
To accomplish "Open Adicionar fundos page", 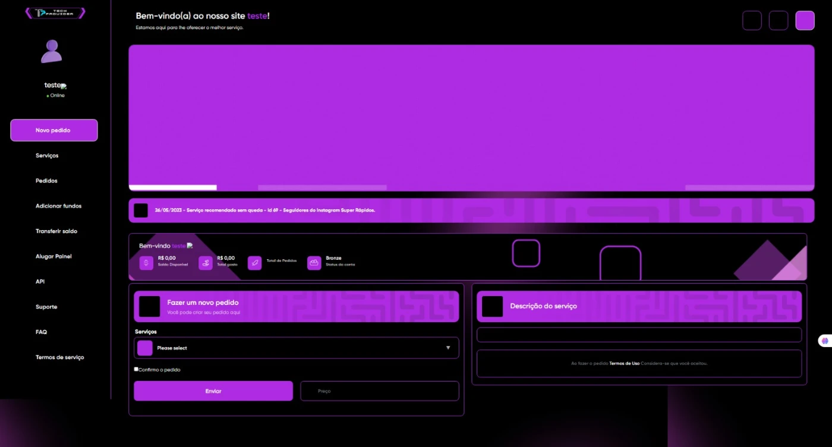I will (x=58, y=206).
